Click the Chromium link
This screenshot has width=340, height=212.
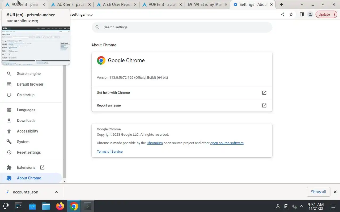tap(155, 143)
